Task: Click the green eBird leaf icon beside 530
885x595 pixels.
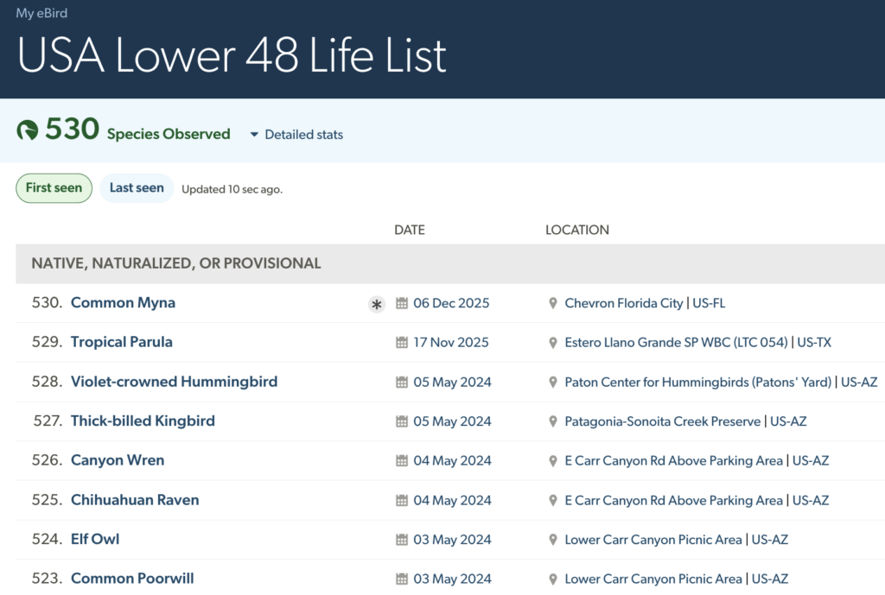Action: pyautogui.click(x=28, y=130)
